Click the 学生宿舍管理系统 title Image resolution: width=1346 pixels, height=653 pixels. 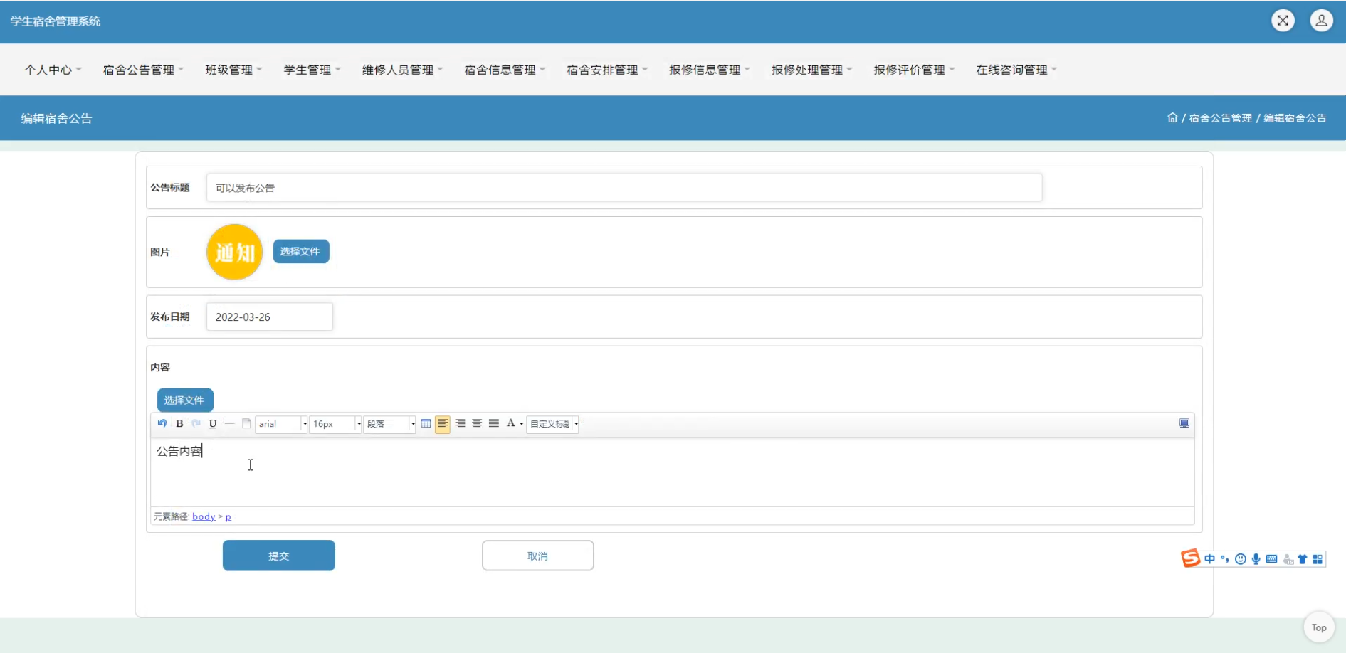click(x=56, y=21)
